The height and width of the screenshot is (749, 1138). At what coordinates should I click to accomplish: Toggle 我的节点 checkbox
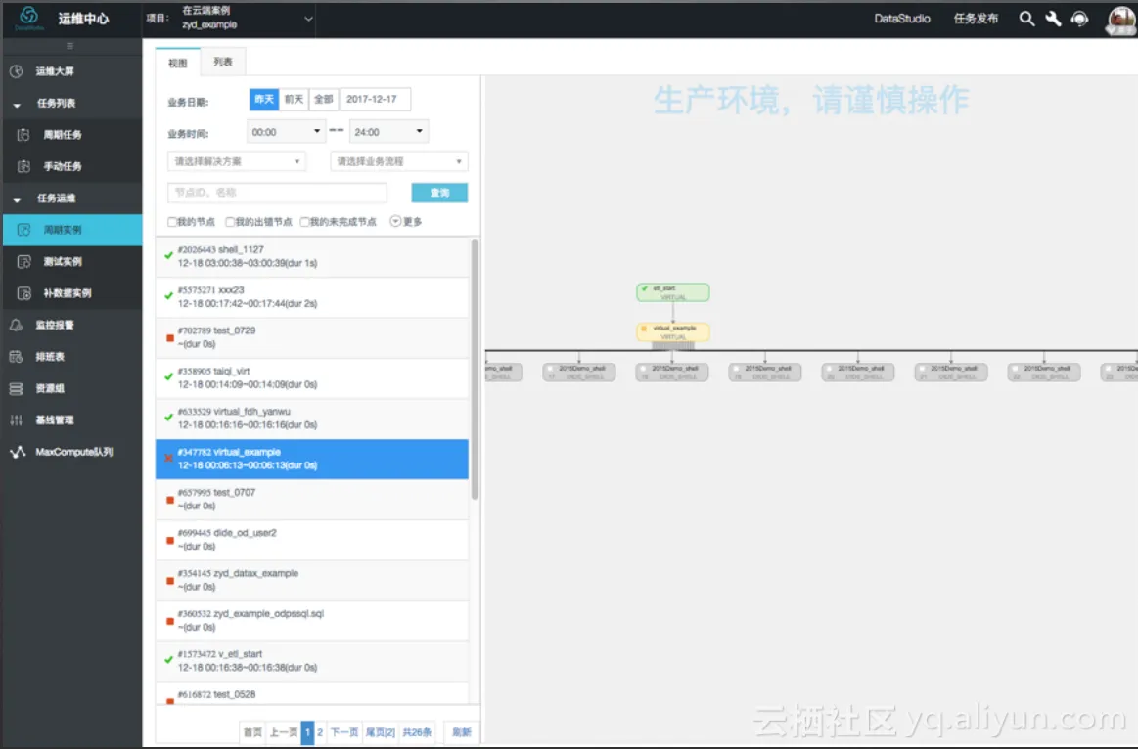click(x=172, y=222)
